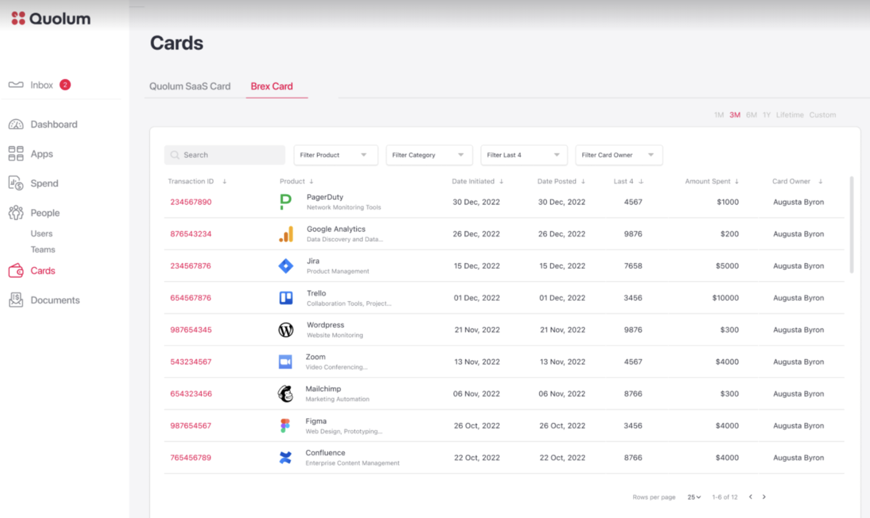Open transaction 654323456

coord(191,394)
